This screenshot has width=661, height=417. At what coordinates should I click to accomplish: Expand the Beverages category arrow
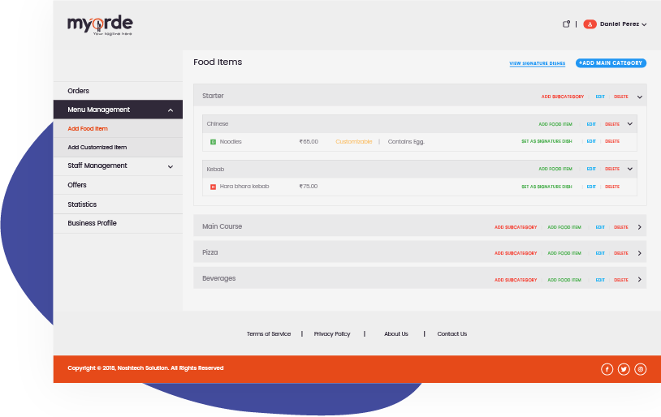[x=640, y=279]
